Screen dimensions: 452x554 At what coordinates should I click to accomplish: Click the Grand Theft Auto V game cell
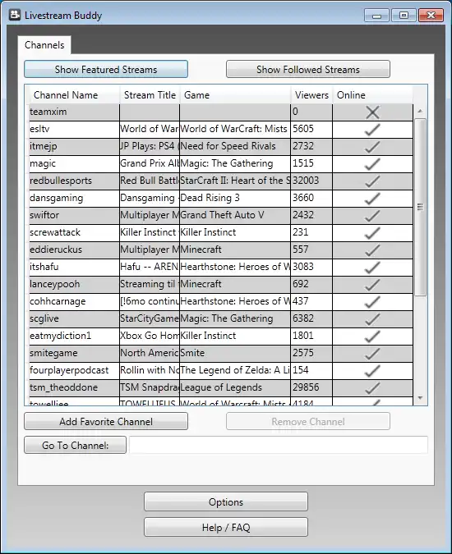[235, 215]
